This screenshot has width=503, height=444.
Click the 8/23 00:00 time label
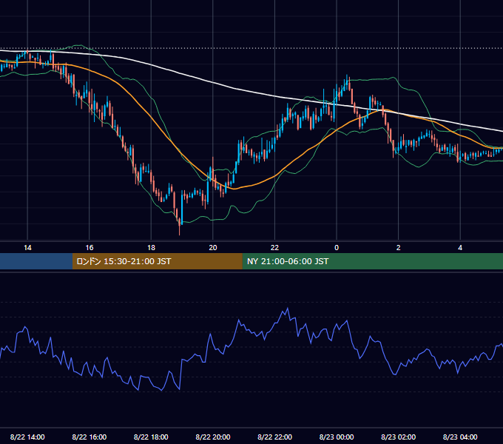pos(337,437)
